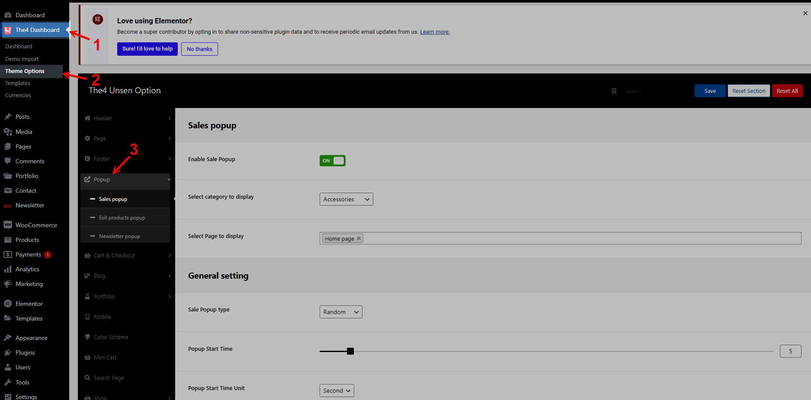811x400 pixels.
Task: Click the WordPress Dashboard gauge icon
Action: tap(8, 15)
